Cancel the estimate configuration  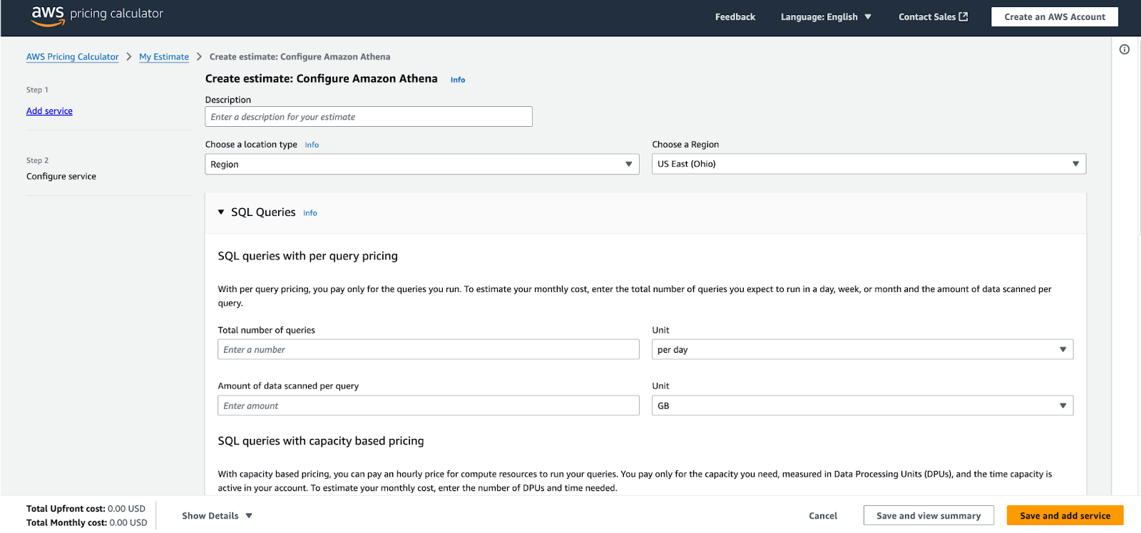click(822, 516)
